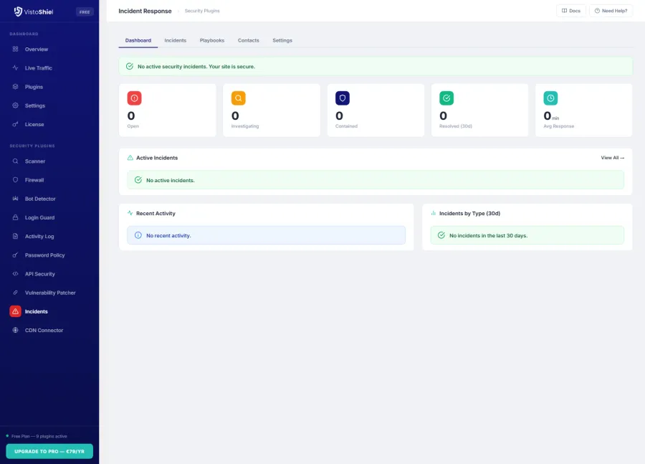Click Upgrade to Pro for €79/YR

coord(49,450)
